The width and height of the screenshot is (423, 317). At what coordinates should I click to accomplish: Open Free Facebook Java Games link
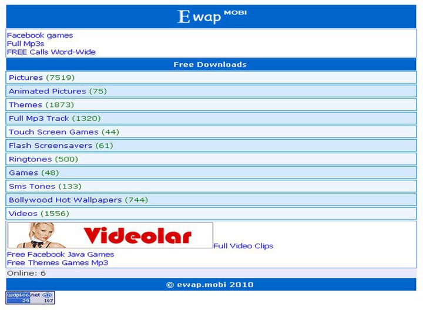[x=61, y=254]
